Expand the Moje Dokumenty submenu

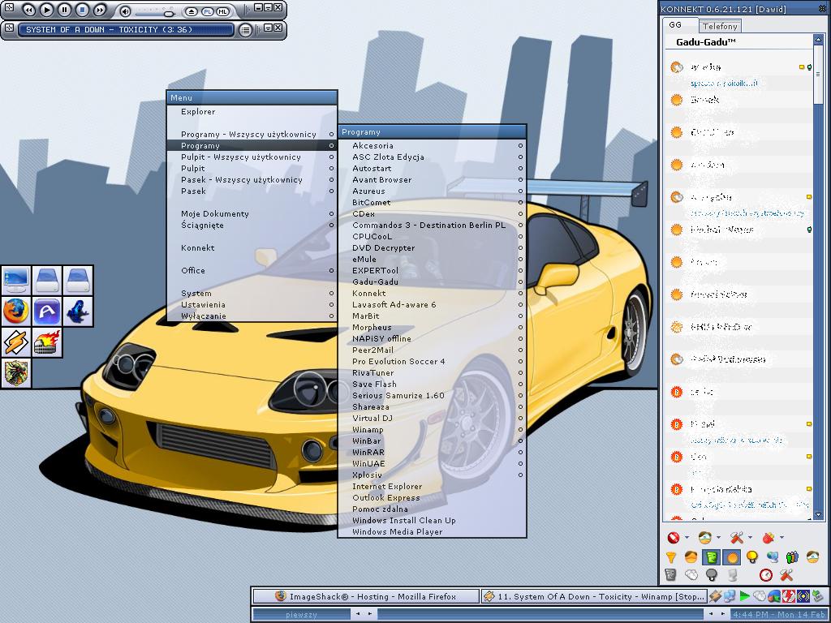pos(252,214)
